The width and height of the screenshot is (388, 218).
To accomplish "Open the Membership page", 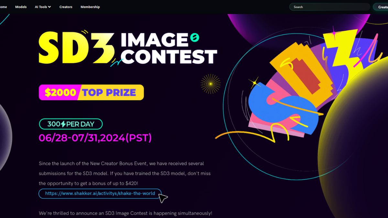I will [x=90, y=7].
